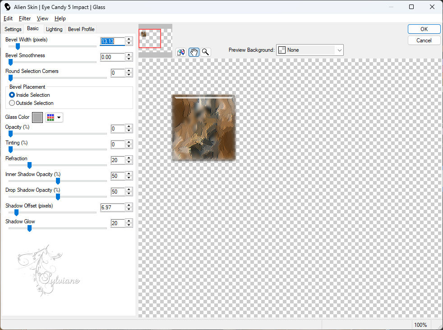Switch to the Settings tab
Image resolution: width=443 pixels, height=330 pixels.
click(13, 29)
